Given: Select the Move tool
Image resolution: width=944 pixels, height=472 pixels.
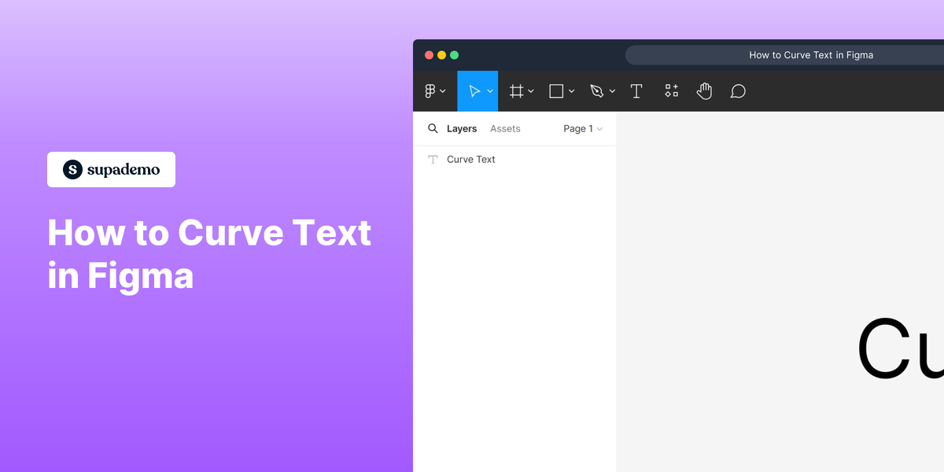Looking at the screenshot, I should tap(474, 90).
